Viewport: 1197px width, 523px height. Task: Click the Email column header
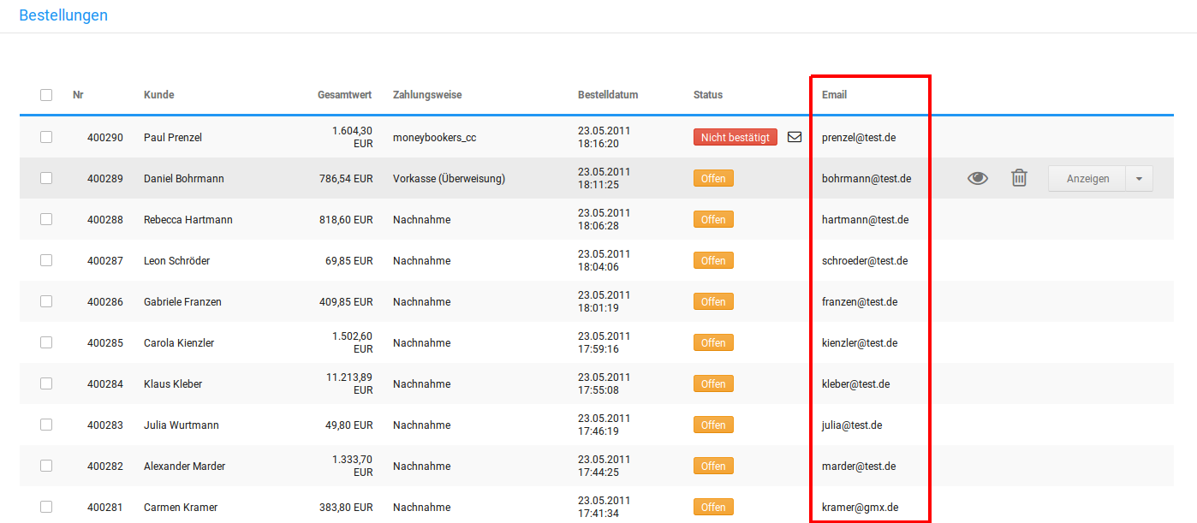(x=834, y=95)
